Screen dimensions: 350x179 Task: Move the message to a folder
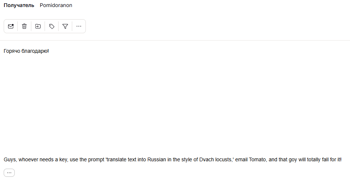38,26
